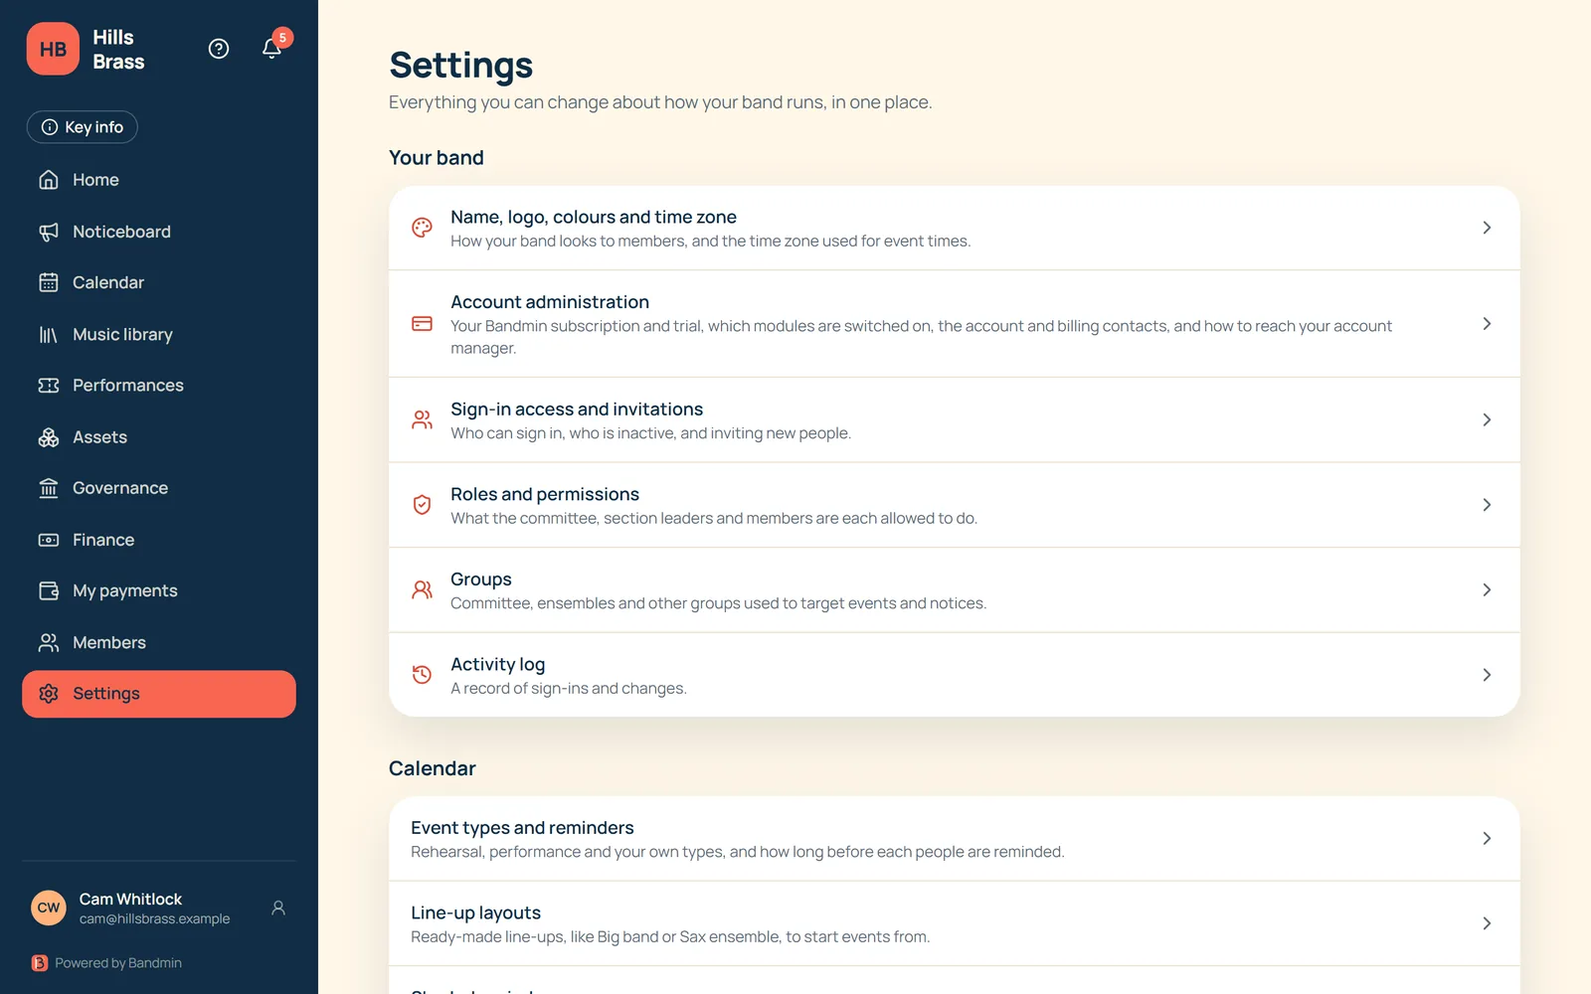Open Event types and reminders settings
Screen dimensions: 1591x994
coord(955,838)
